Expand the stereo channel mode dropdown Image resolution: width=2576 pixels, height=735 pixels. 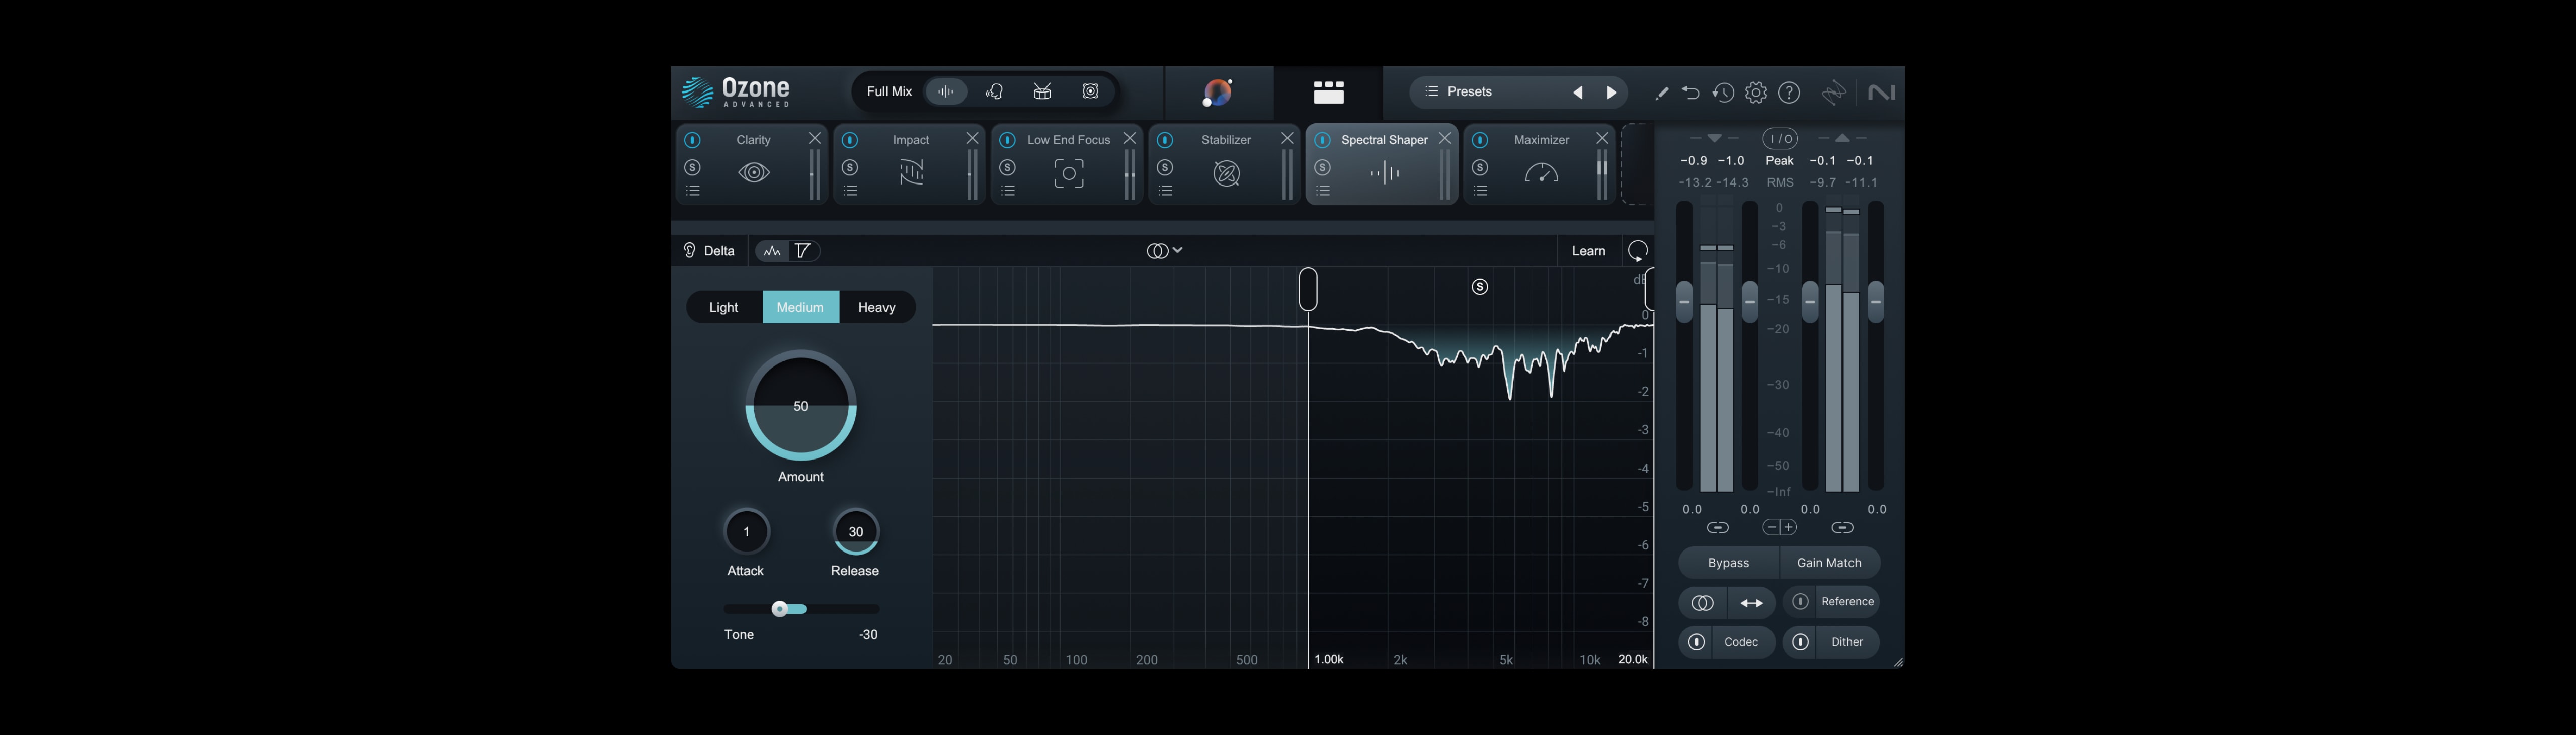coord(1165,251)
